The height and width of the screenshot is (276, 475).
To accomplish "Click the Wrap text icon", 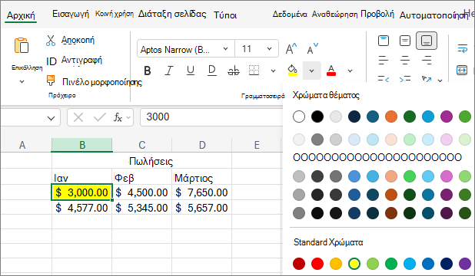I will 462,48.
